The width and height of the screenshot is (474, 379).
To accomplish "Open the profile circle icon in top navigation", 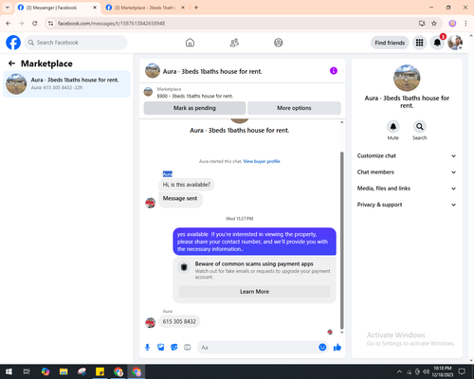I will pos(279,43).
